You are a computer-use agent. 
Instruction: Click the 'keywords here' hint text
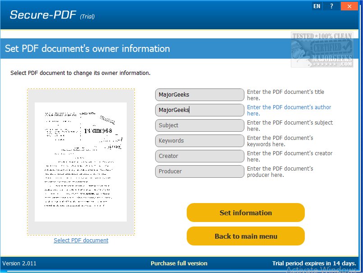point(280,141)
